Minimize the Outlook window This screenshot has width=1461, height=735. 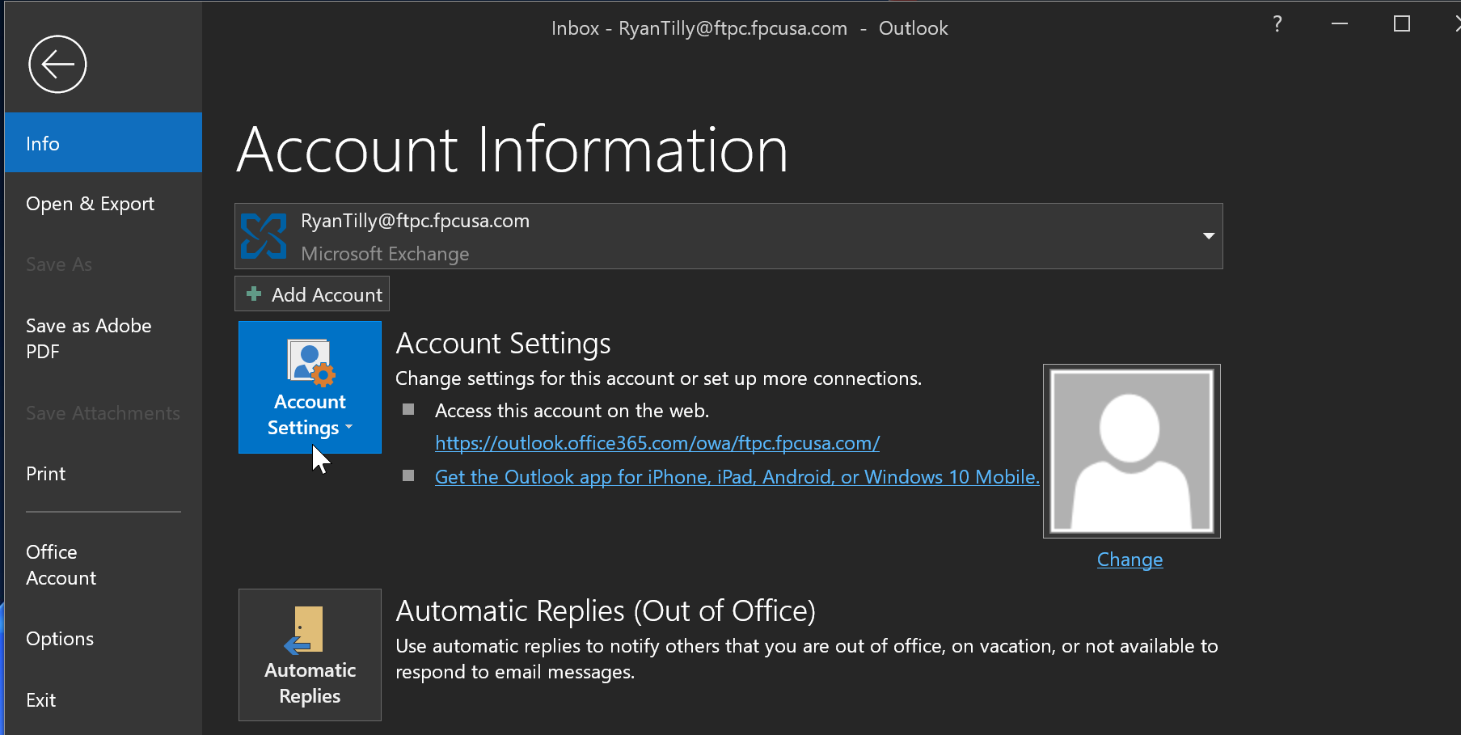click(1340, 24)
